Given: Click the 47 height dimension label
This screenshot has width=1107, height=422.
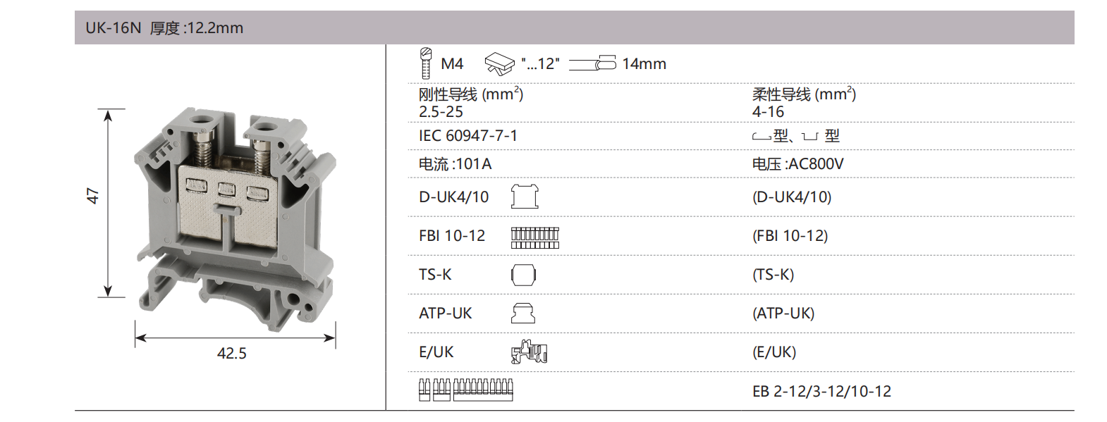Looking at the screenshot, I should [x=92, y=195].
